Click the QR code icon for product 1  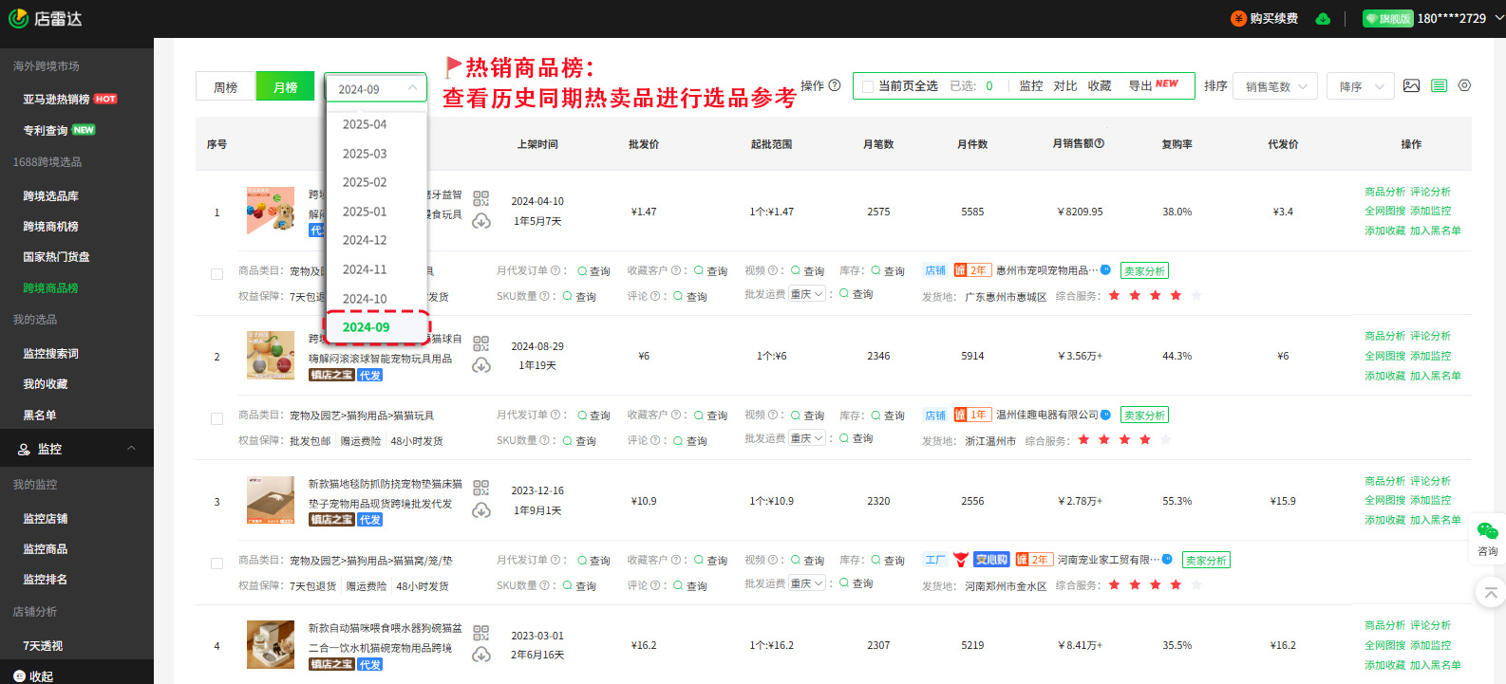click(480, 198)
